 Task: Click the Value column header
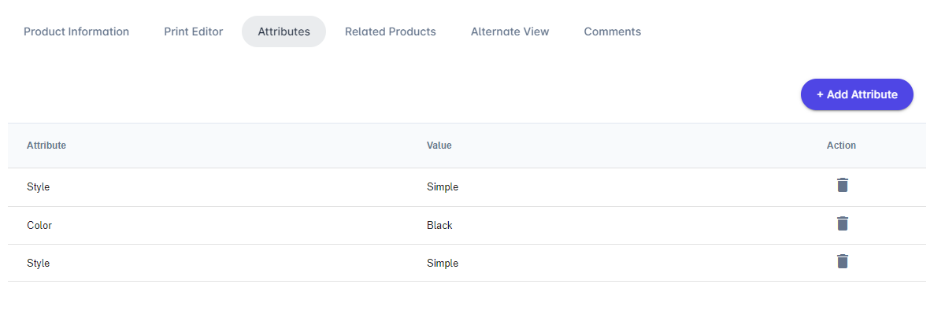(x=439, y=146)
